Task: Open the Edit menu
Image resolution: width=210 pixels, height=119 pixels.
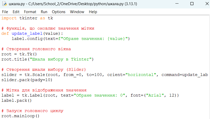Action: point(16,12)
